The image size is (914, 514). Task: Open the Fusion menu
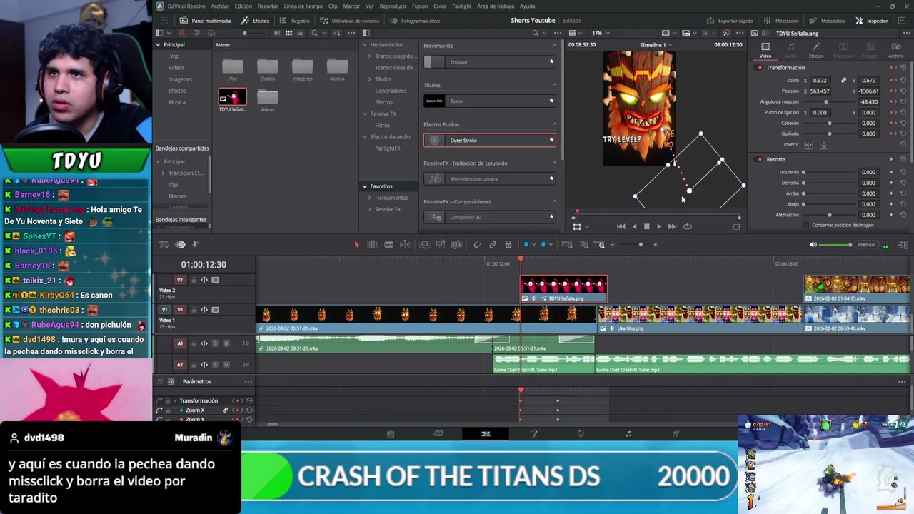tap(420, 6)
